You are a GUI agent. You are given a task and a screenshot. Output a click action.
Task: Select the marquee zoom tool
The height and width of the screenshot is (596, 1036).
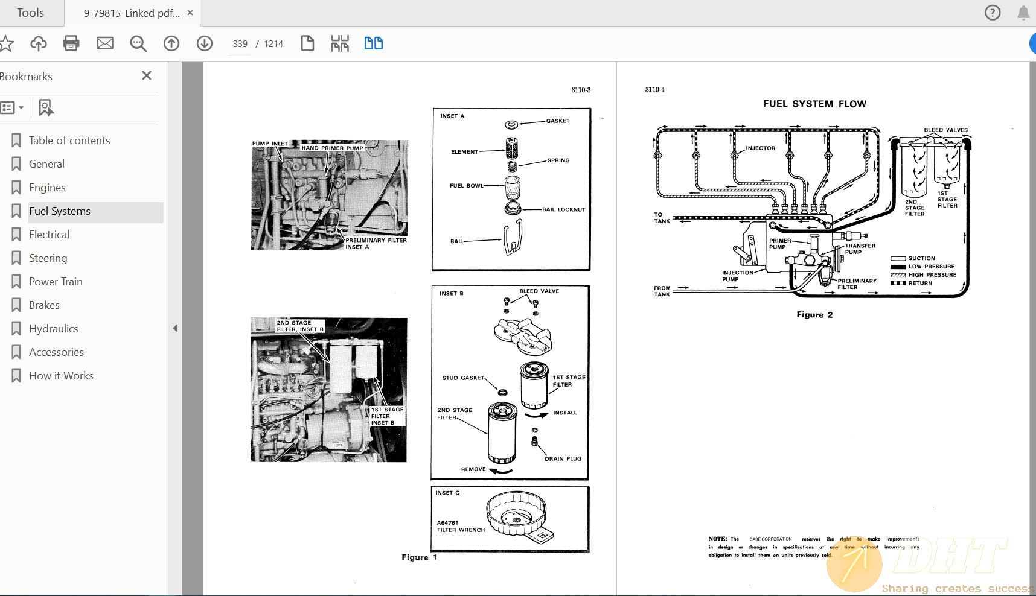coord(138,43)
